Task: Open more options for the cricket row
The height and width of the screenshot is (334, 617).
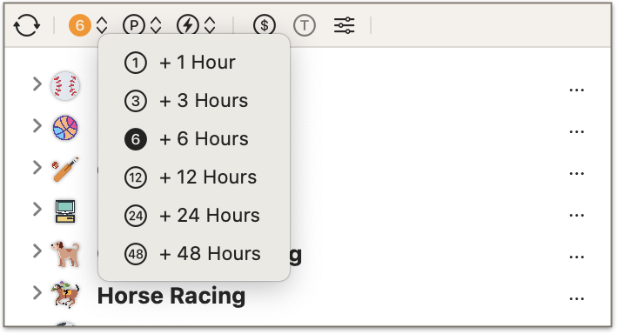Action: (576, 173)
